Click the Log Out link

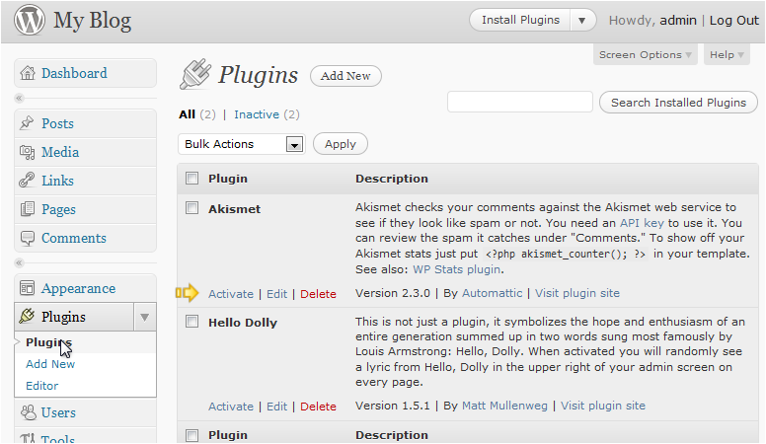click(734, 21)
